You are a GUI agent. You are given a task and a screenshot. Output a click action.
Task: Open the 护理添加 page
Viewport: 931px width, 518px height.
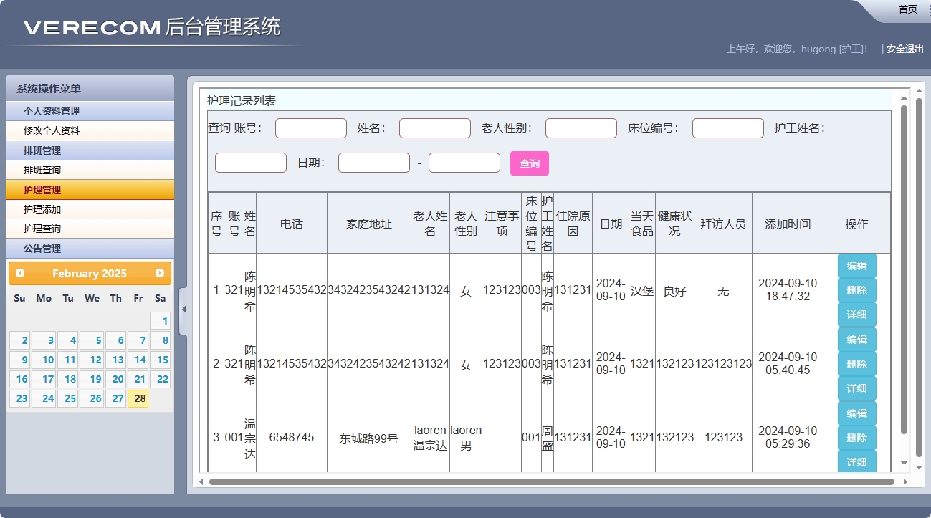pyautogui.click(x=90, y=209)
